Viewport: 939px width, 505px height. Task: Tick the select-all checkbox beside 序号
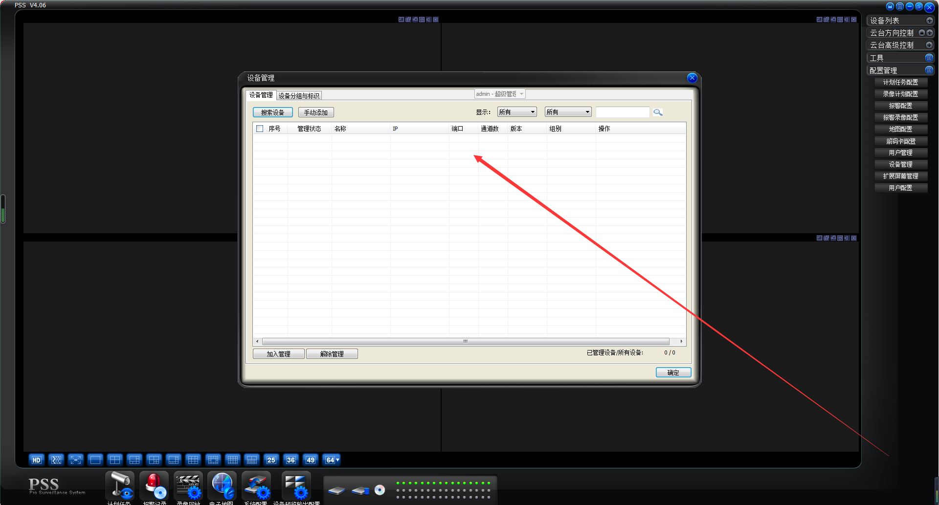click(x=260, y=129)
